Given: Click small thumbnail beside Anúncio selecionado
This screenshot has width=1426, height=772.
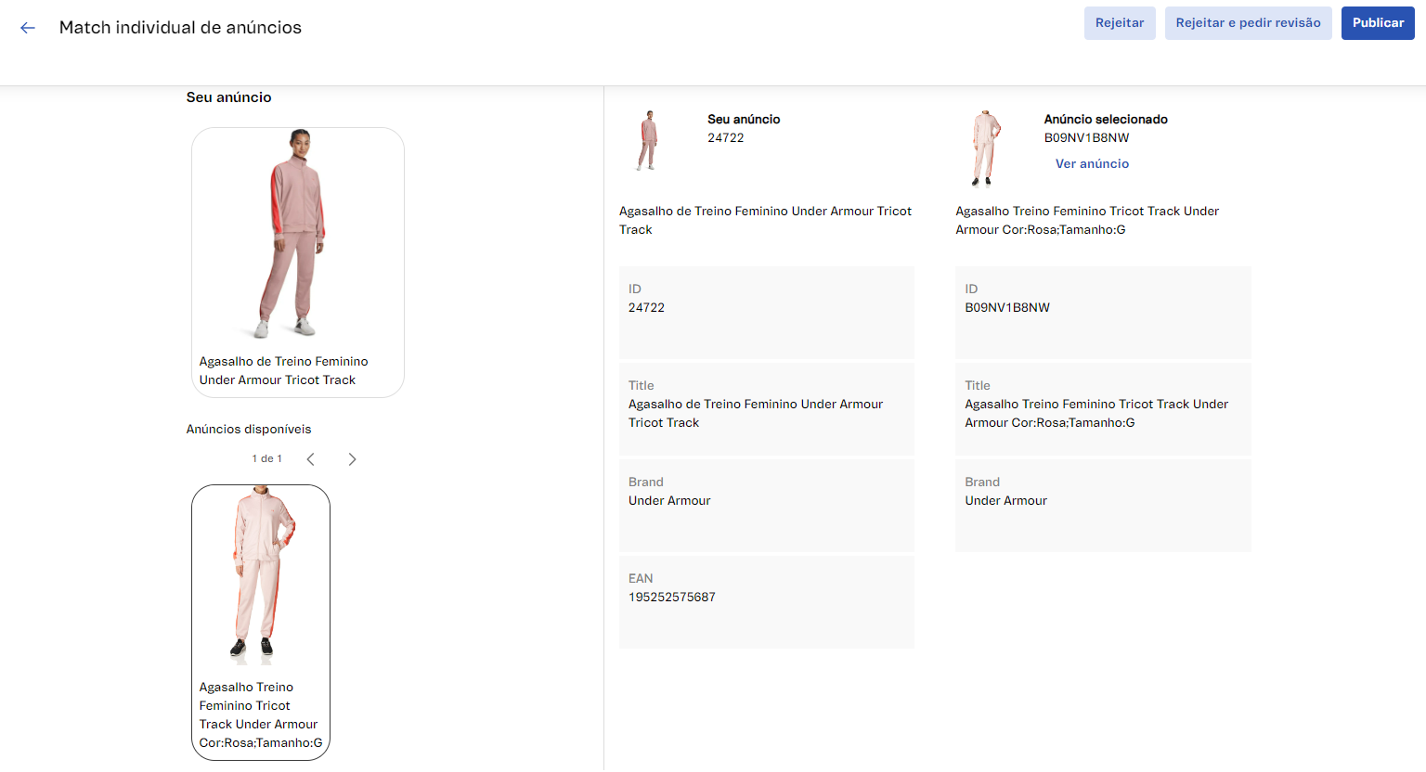Looking at the screenshot, I should pos(985,148).
